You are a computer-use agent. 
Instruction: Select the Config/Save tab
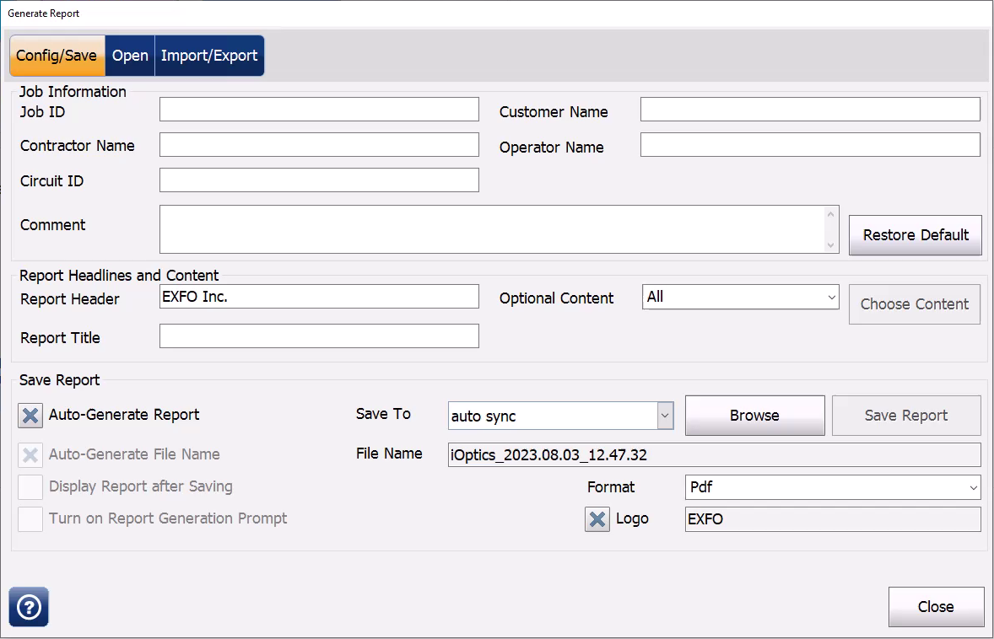tap(57, 56)
